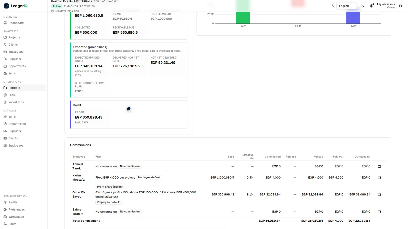The image size is (408, 229).
Task: Open the English language dropdown
Action: [x=346, y=6]
